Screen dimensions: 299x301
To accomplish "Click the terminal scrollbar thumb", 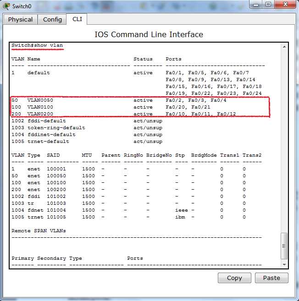I will pos(284,246).
